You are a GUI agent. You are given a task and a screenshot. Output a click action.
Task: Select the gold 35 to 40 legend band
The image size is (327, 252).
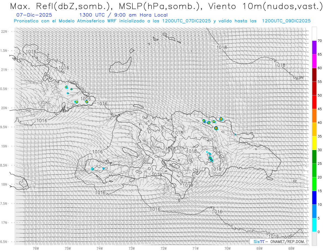click(x=314, y=129)
